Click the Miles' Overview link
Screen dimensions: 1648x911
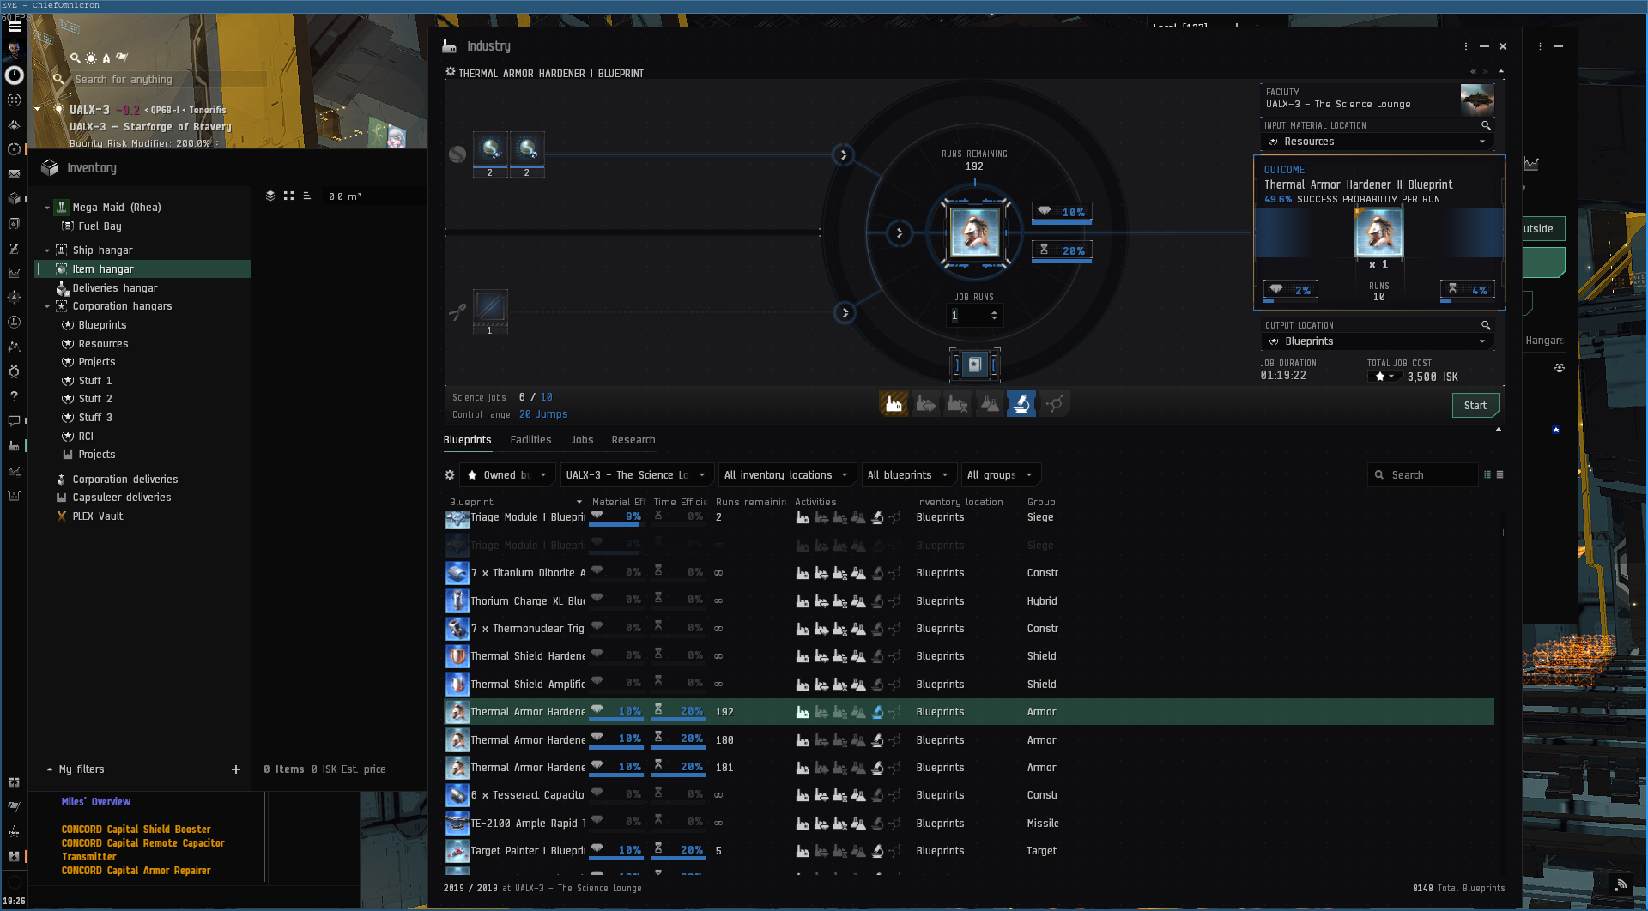point(96,802)
